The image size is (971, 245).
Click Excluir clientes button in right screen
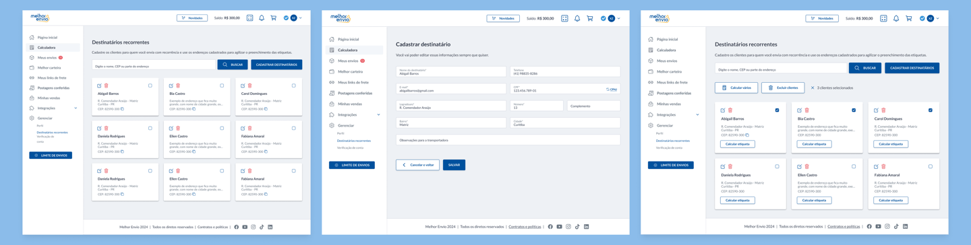pyautogui.click(x=783, y=87)
